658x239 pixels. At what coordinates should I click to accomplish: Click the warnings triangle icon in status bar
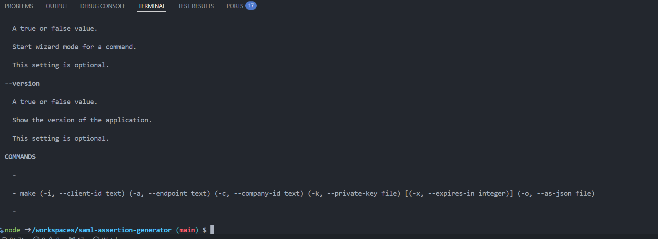[51, 238]
